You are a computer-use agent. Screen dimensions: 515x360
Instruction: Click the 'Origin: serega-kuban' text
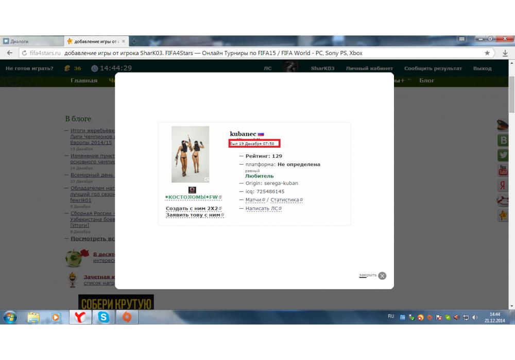pos(271,183)
